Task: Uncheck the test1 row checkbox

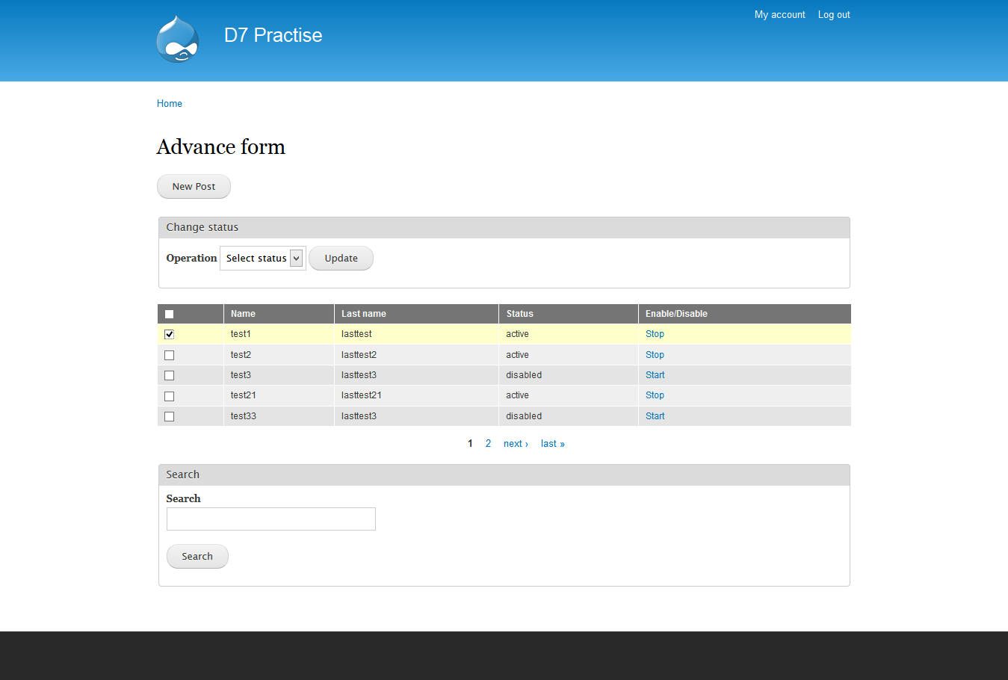Action: 169,334
